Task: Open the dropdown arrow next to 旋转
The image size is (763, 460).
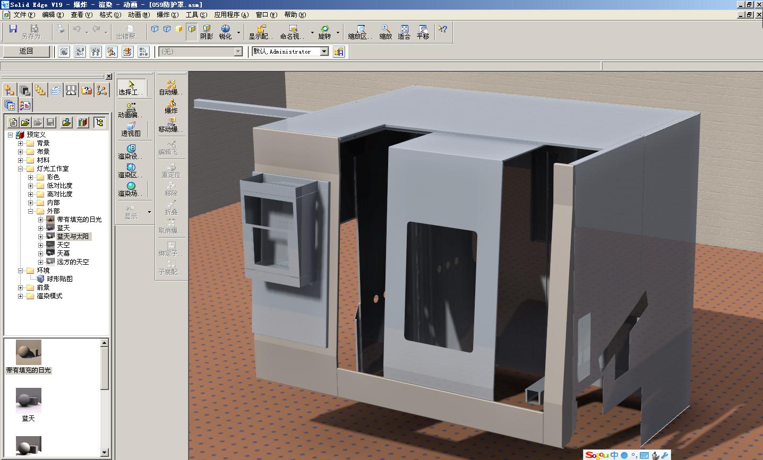Action: coord(337,32)
